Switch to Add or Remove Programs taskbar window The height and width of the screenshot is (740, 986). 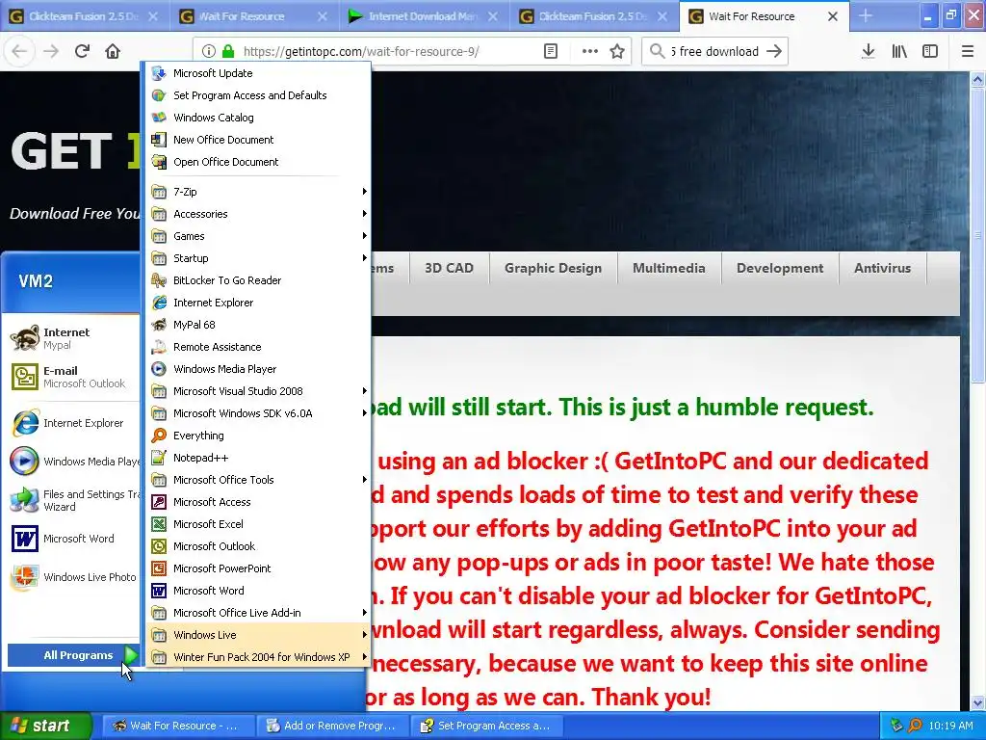(332, 726)
